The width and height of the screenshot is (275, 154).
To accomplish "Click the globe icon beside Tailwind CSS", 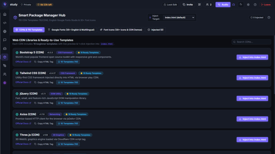I will click(x=17, y=73).
